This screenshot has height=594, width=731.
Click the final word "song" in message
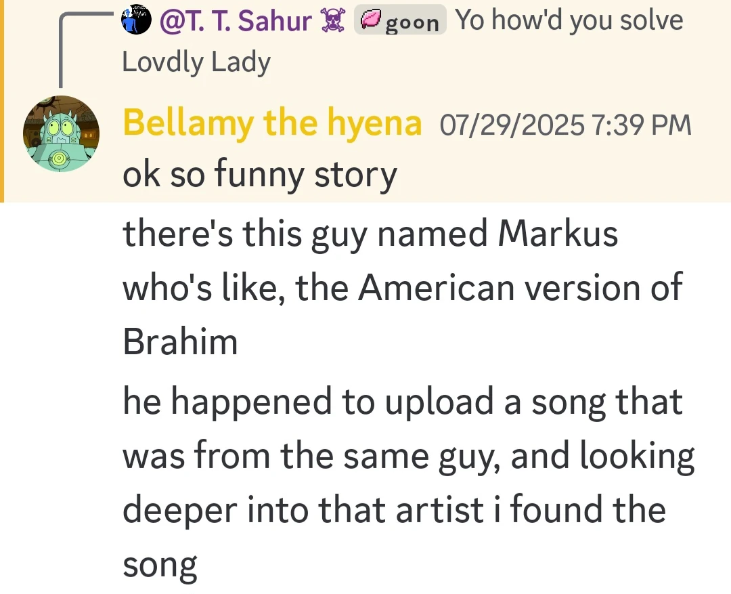[160, 564]
